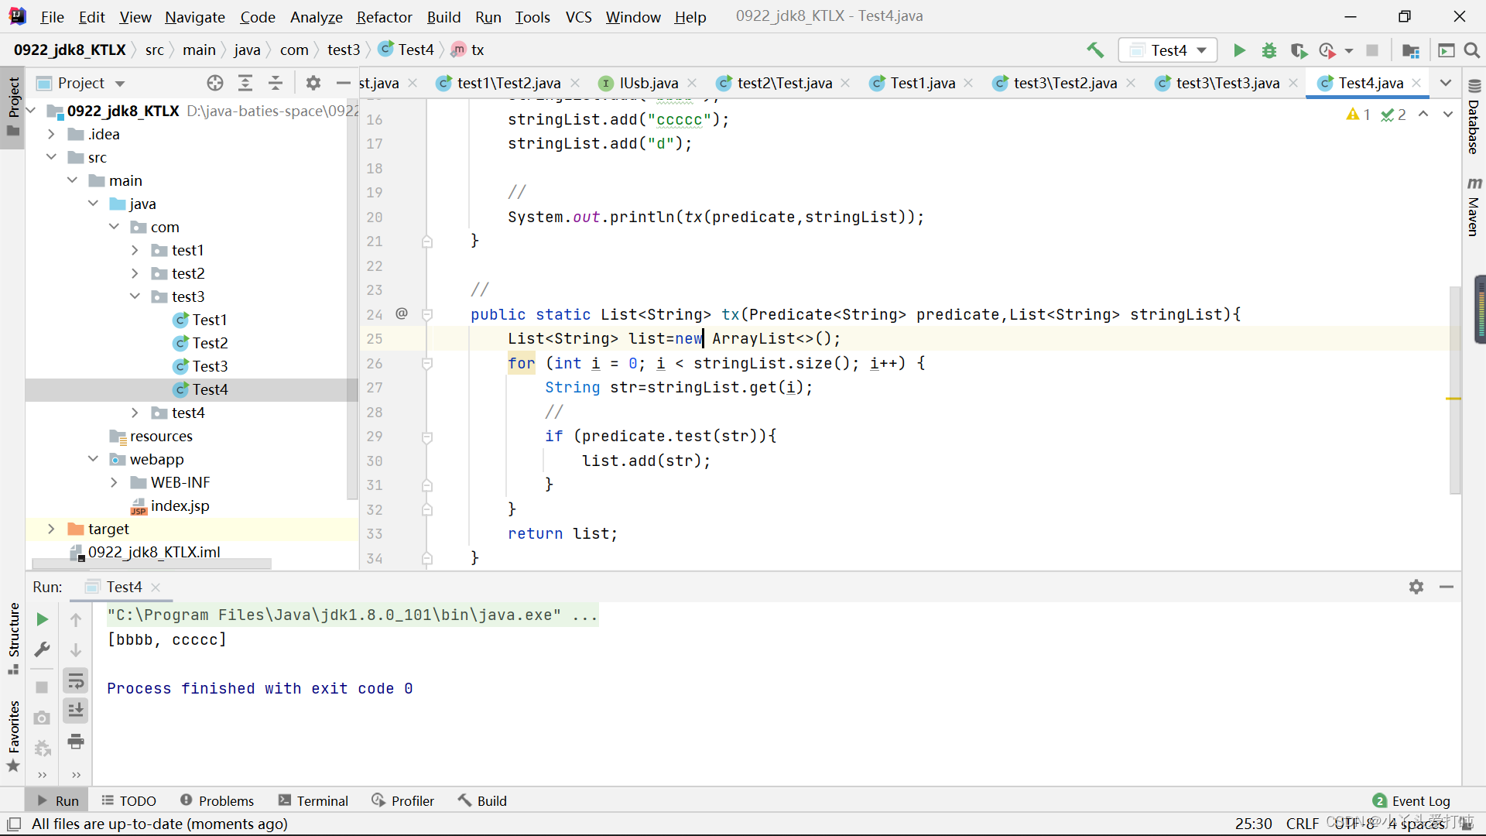Viewport: 1486px width, 836px height.
Task: Open the Terminal tool window
Action: 313,800
